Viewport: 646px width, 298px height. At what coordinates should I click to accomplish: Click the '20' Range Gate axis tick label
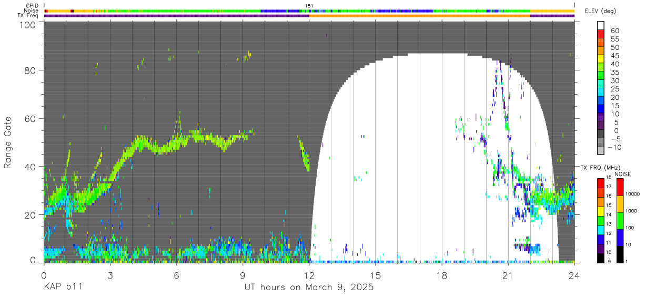[31, 215]
